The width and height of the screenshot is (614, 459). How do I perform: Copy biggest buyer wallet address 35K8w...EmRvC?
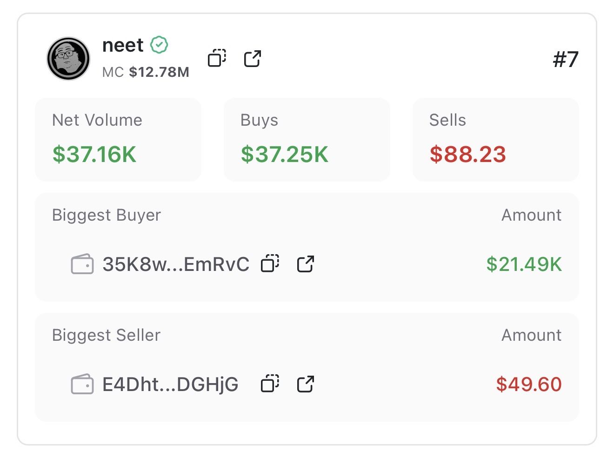[270, 263]
